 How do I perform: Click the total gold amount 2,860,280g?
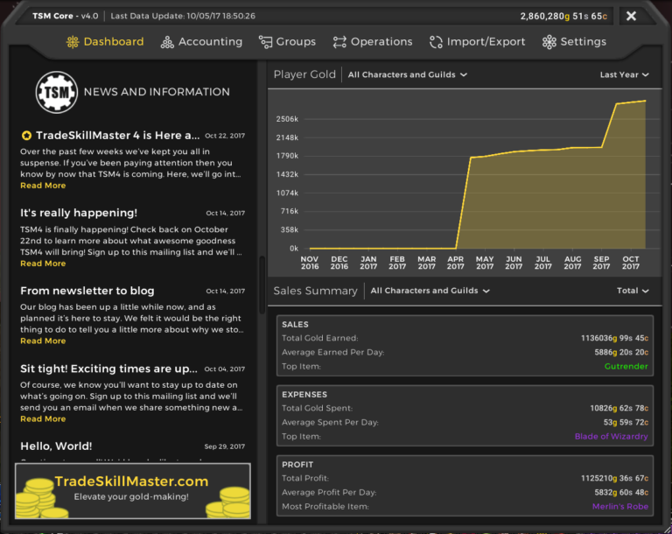[563, 17]
